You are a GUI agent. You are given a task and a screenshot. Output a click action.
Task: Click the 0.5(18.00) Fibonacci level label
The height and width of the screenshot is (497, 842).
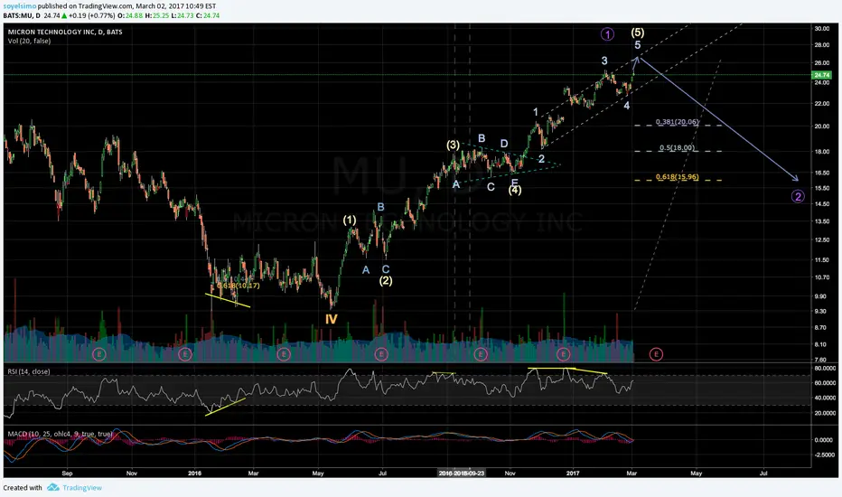pyautogui.click(x=678, y=148)
